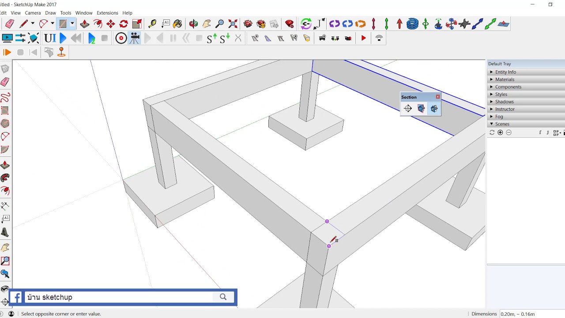
Task: Open the Extension Manager ruby icon
Action: [290, 24]
